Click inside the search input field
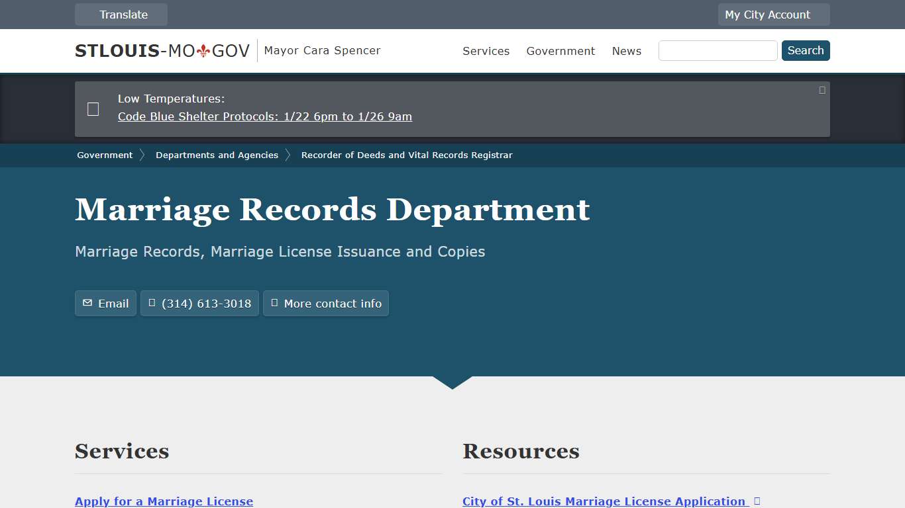The height and width of the screenshot is (508, 905). coord(718,50)
